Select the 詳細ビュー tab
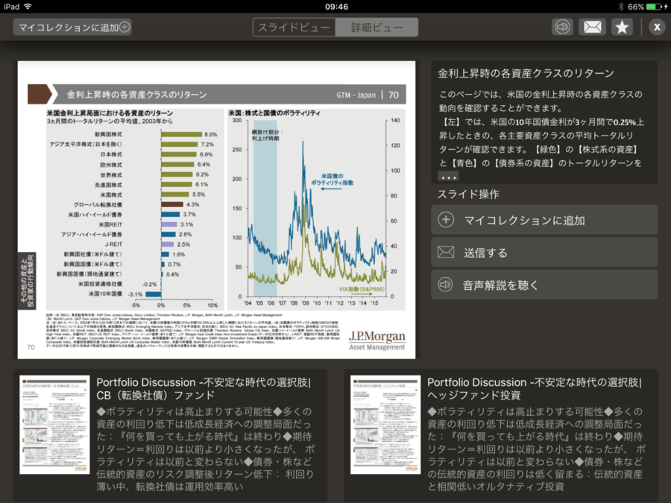Viewport: 671px width, 503px height. pyautogui.click(x=377, y=28)
